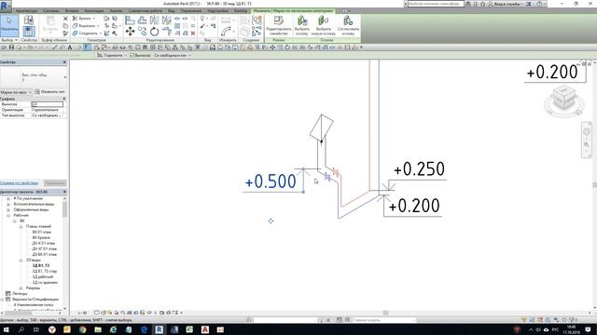Select the +0.250 elevation tag
597x335 pixels.
tap(419, 169)
